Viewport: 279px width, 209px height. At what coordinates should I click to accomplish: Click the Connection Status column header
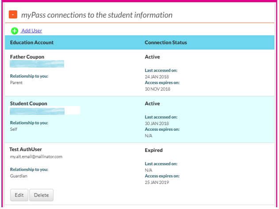[166, 42]
